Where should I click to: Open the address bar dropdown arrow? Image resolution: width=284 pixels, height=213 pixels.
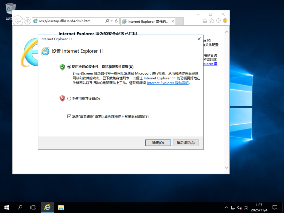click(111, 21)
